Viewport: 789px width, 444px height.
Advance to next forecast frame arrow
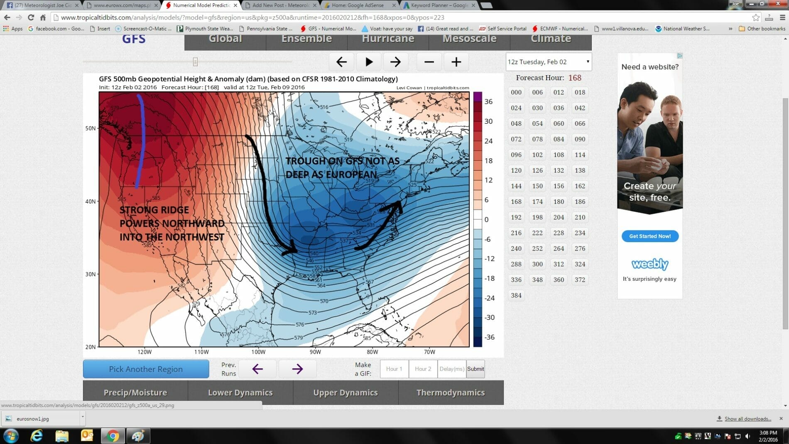(x=395, y=62)
